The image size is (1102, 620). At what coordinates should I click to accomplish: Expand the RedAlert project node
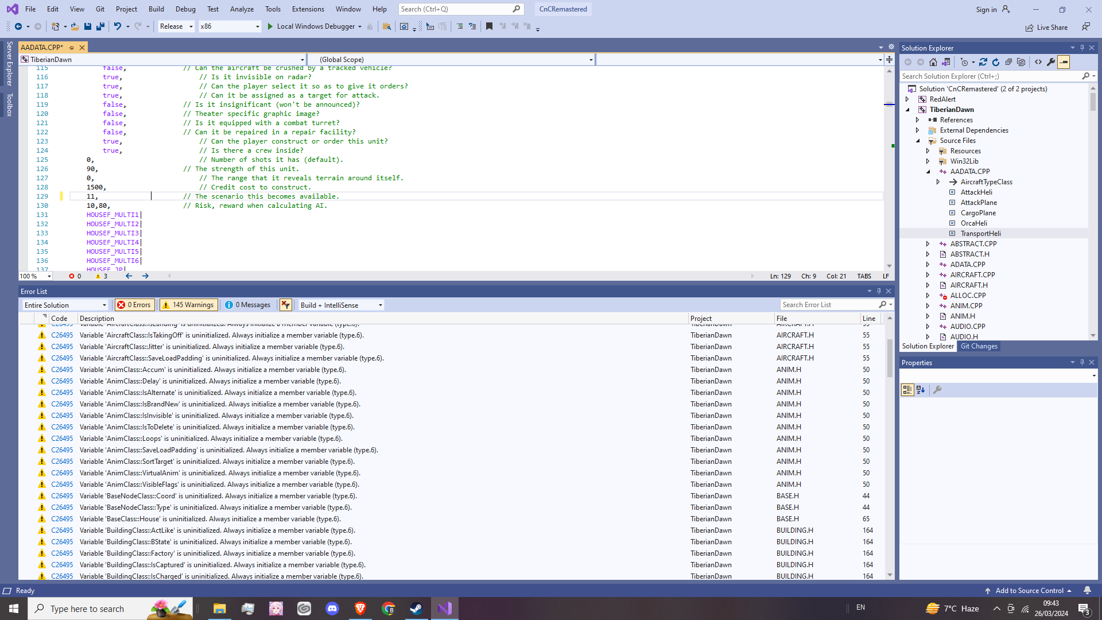(907, 99)
